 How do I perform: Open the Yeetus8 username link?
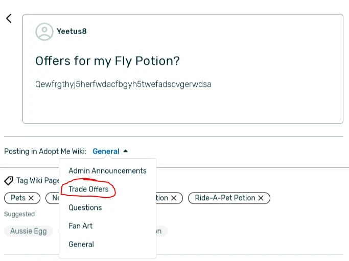click(72, 32)
